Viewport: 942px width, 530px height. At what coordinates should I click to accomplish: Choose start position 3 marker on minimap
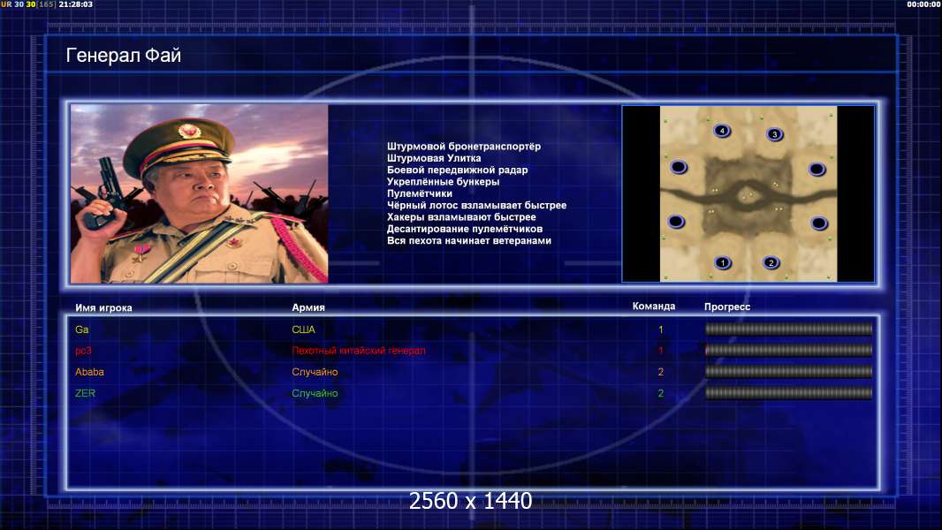pos(774,134)
